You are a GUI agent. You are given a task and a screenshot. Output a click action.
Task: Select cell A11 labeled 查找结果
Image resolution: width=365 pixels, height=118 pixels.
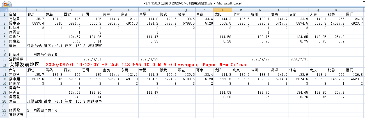click(x=15, y=59)
